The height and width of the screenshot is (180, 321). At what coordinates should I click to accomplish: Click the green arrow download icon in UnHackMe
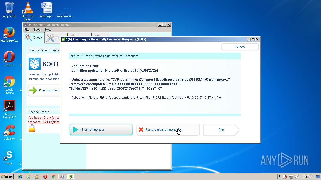click(x=33, y=90)
